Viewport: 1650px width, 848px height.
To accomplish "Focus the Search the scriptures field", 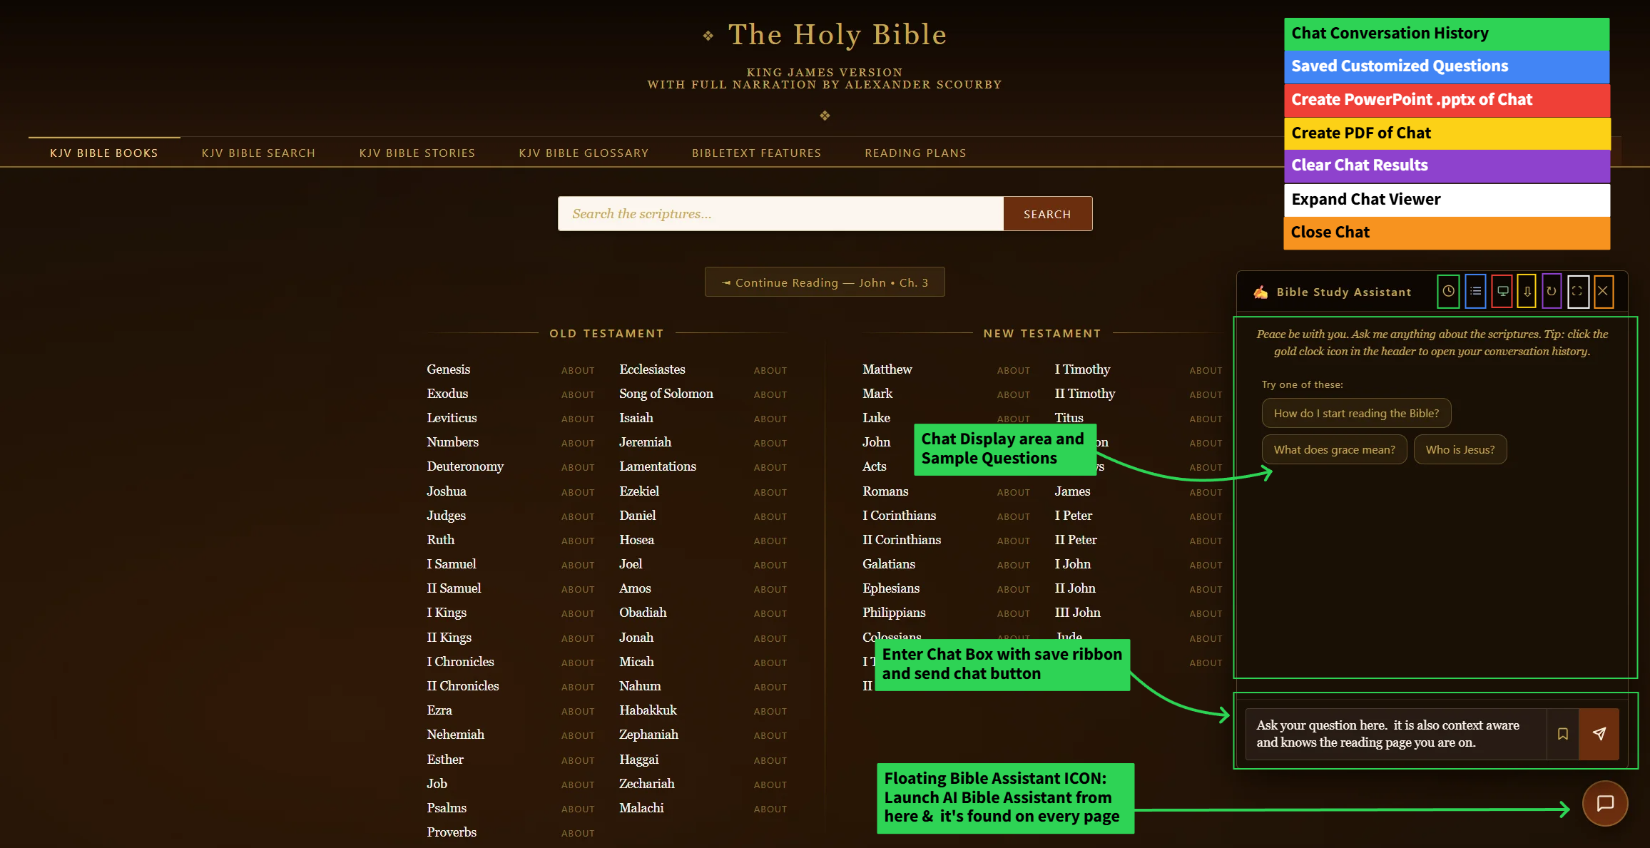I will coord(780,214).
